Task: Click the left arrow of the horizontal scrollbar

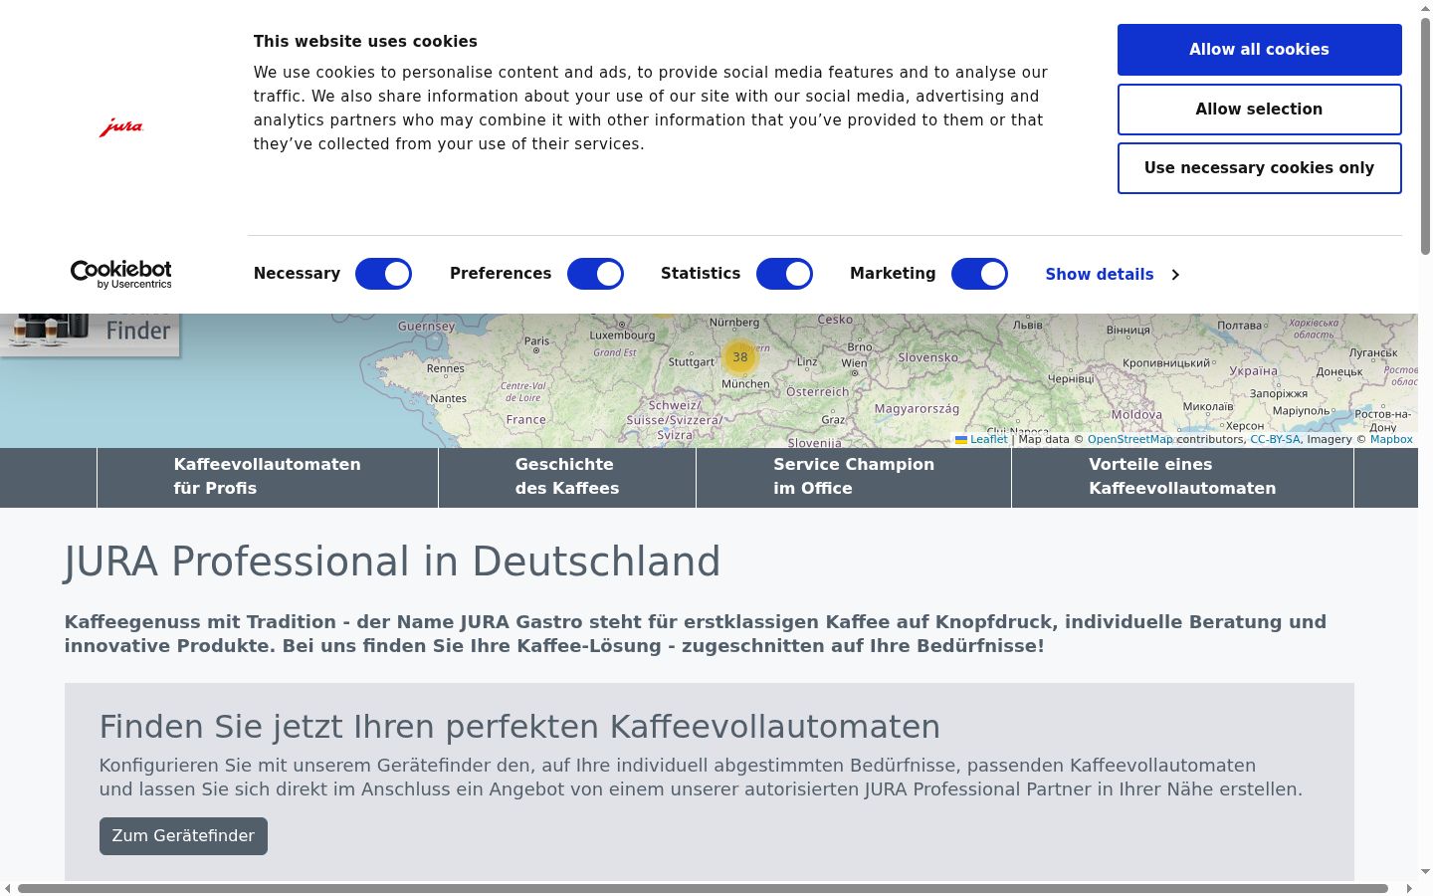Action: point(8,888)
